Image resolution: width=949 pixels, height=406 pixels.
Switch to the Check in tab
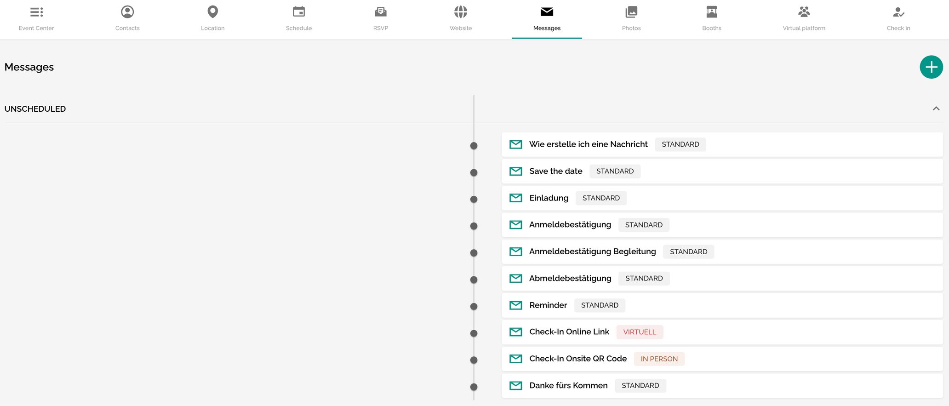[898, 19]
